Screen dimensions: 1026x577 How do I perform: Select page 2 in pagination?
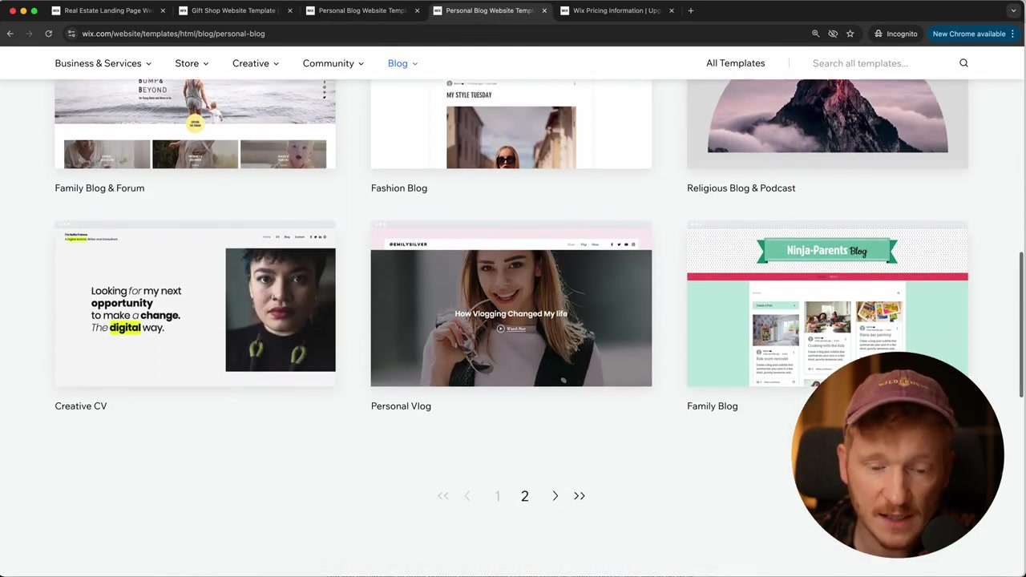525,497
